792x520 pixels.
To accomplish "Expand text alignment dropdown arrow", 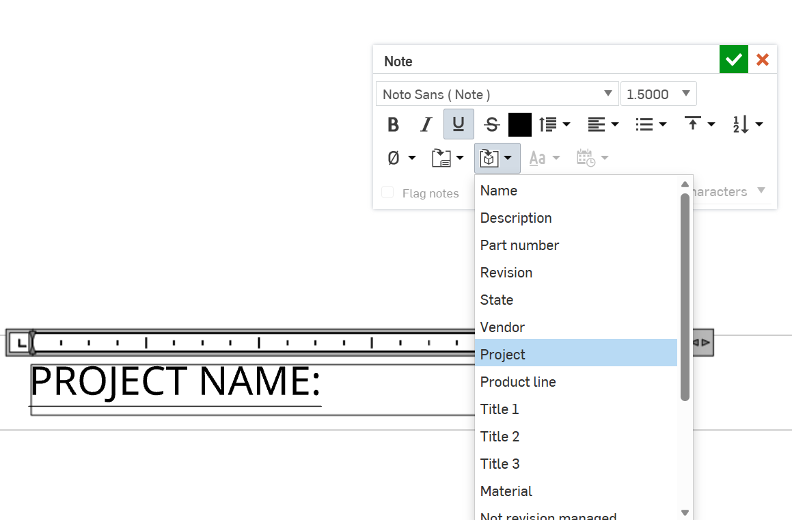I will click(615, 124).
